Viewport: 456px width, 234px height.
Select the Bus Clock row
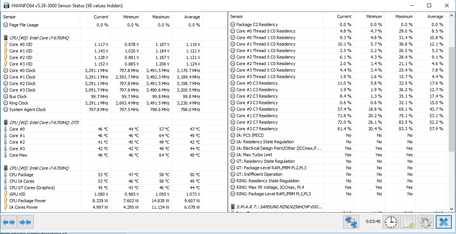(x=101, y=97)
